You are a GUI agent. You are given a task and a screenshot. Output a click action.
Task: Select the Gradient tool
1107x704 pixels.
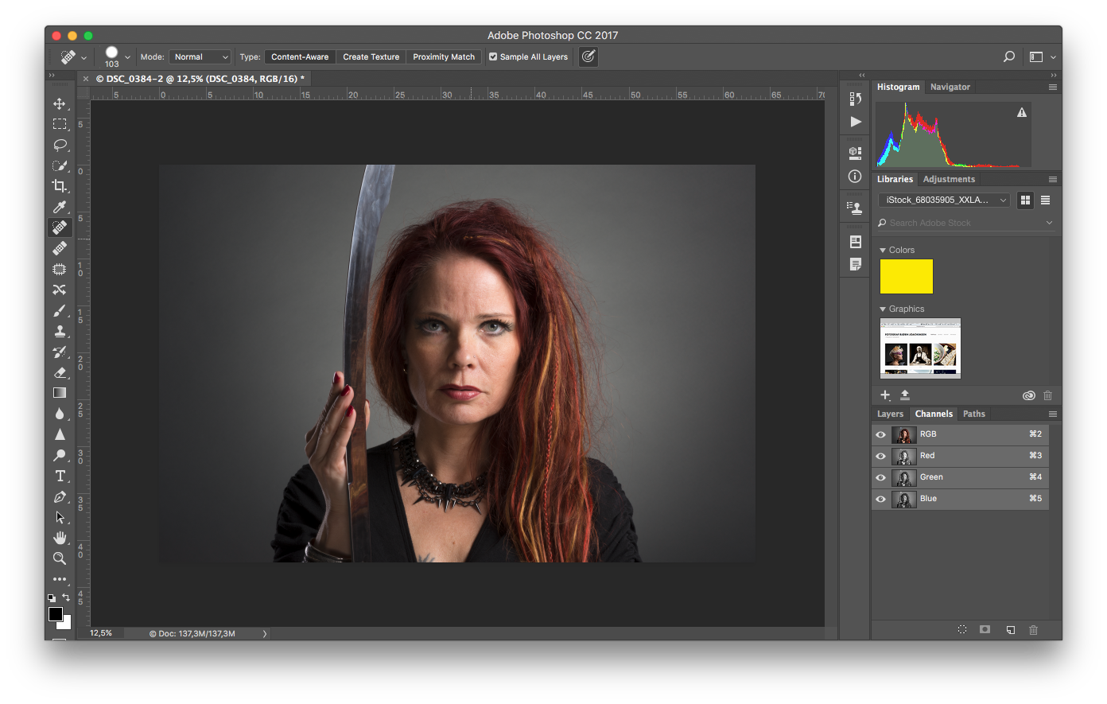(60, 393)
